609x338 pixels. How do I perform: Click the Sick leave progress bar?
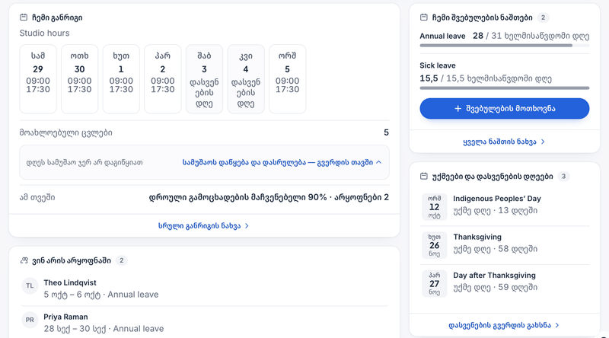click(x=505, y=88)
